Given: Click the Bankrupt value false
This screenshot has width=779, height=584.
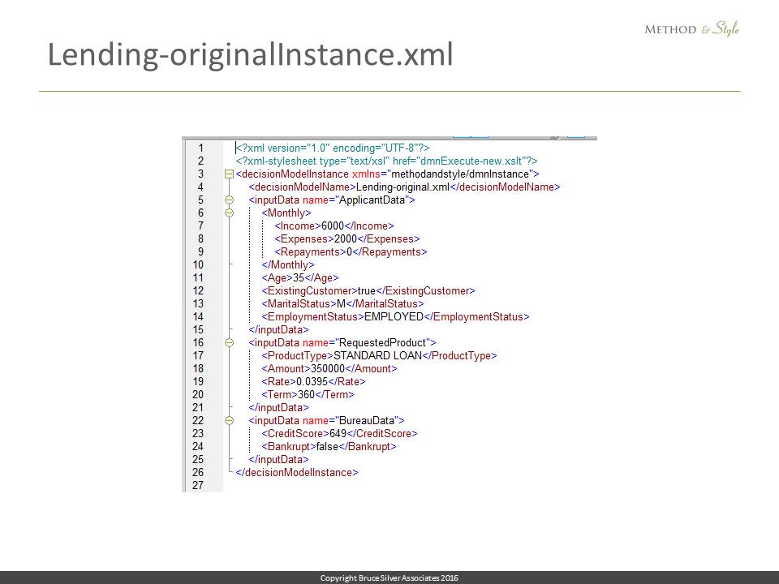Looking at the screenshot, I should 326,447.
